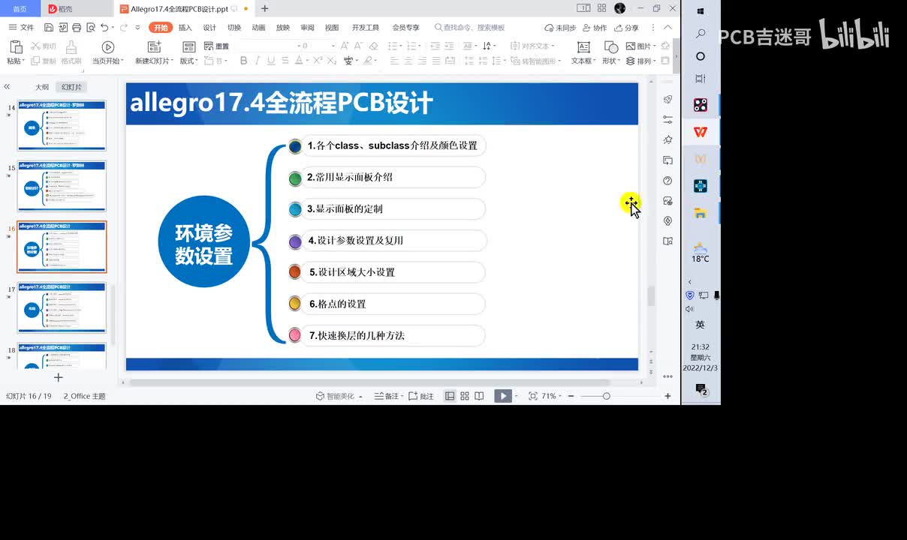
Task: Click the location pin icon in right sidebar
Action: (667, 221)
